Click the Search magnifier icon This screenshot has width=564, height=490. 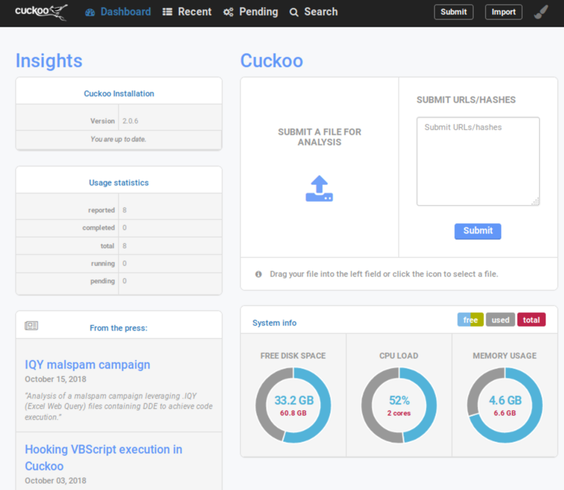[294, 12]
